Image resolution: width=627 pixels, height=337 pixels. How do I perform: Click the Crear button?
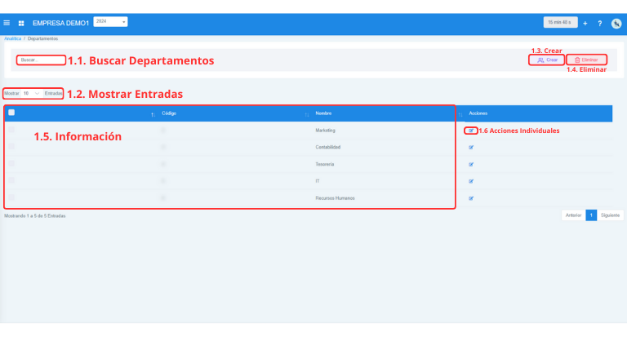(548, 60)
